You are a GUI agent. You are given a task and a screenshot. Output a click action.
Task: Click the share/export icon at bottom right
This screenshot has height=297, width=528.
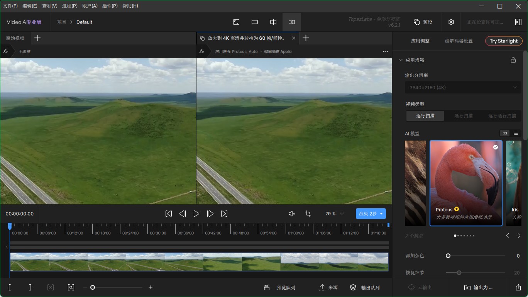tap(518, 287)
